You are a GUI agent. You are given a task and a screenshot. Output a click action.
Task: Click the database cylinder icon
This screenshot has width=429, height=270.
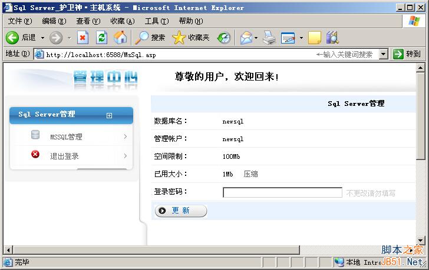(35, 135)
